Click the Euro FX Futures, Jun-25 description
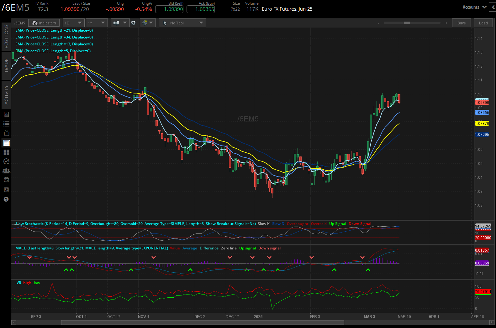496x328 pixels. [x=287, y=9]
